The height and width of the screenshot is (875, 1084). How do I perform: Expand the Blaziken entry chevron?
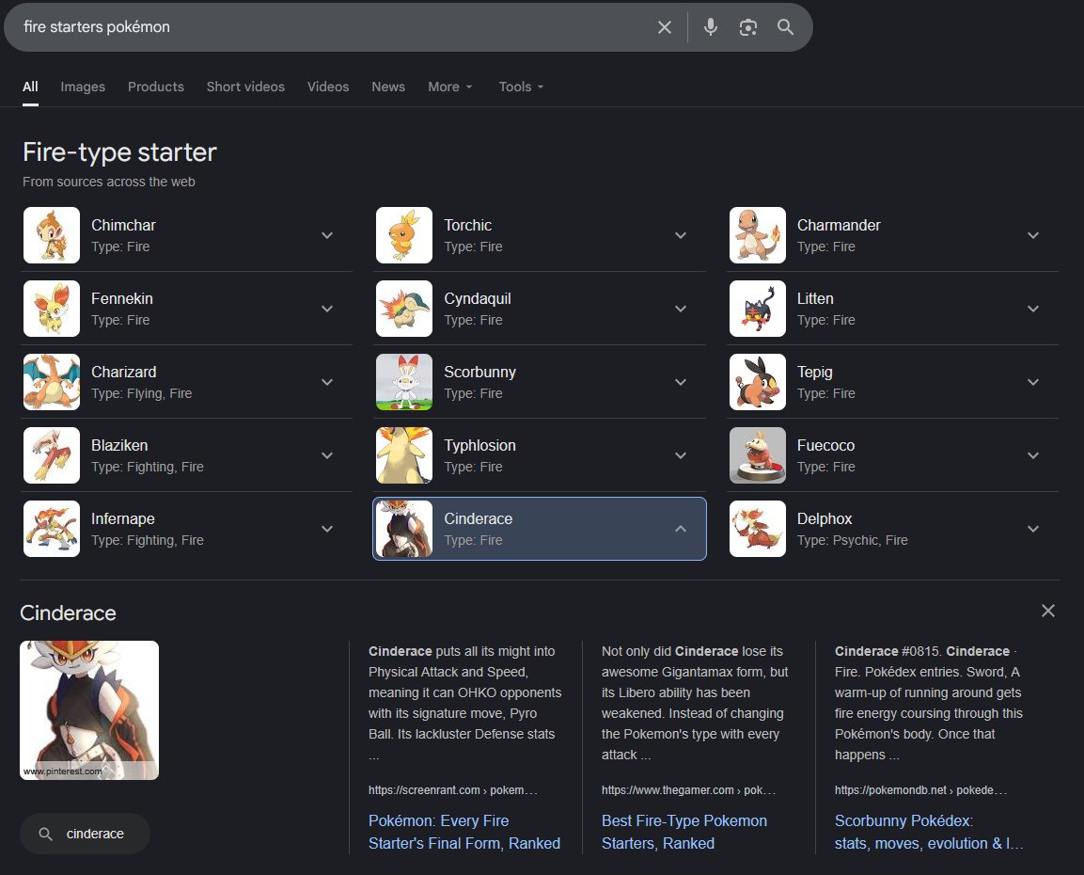click(x=327, y=455)
